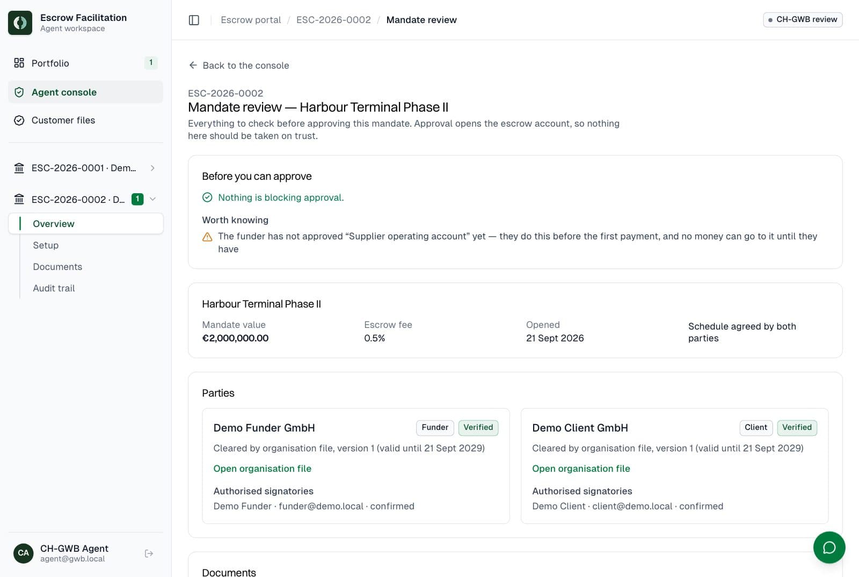This screenshot has height=577, width=859.
Task: Click the green check icon beside Nothing is blocking
Action: click(207, 198)
